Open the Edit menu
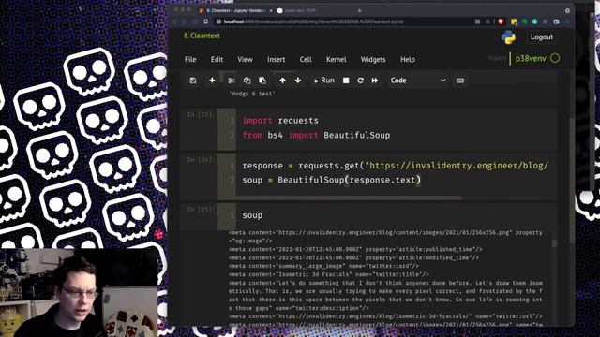Image resolution: width=600 pixels, height=337 pixels. point(217,60)
